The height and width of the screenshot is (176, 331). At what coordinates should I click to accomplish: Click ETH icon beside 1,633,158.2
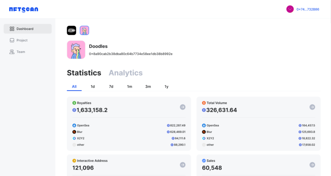click(74, 110)
